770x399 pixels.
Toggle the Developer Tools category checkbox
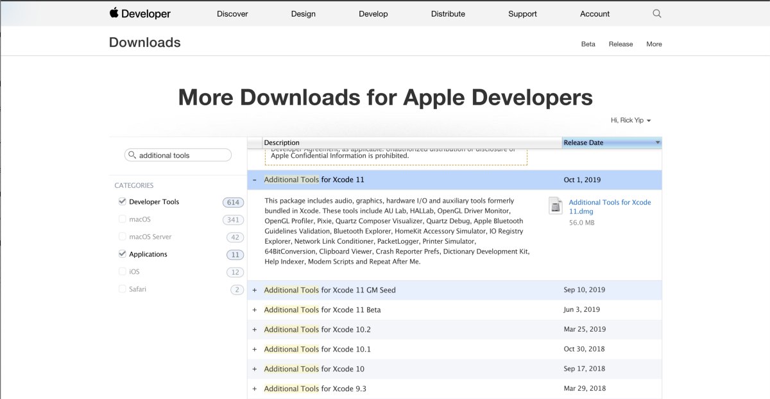[x=122, y=201]
